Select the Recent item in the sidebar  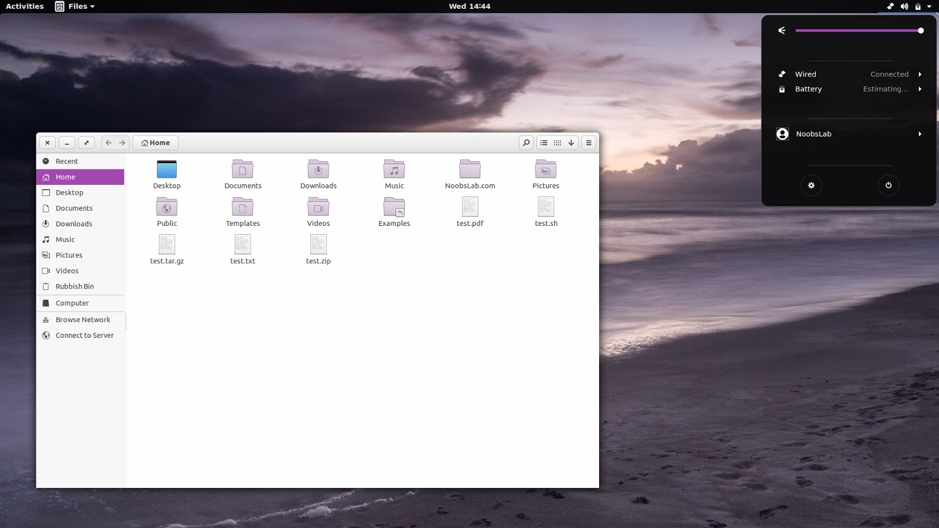66,161
